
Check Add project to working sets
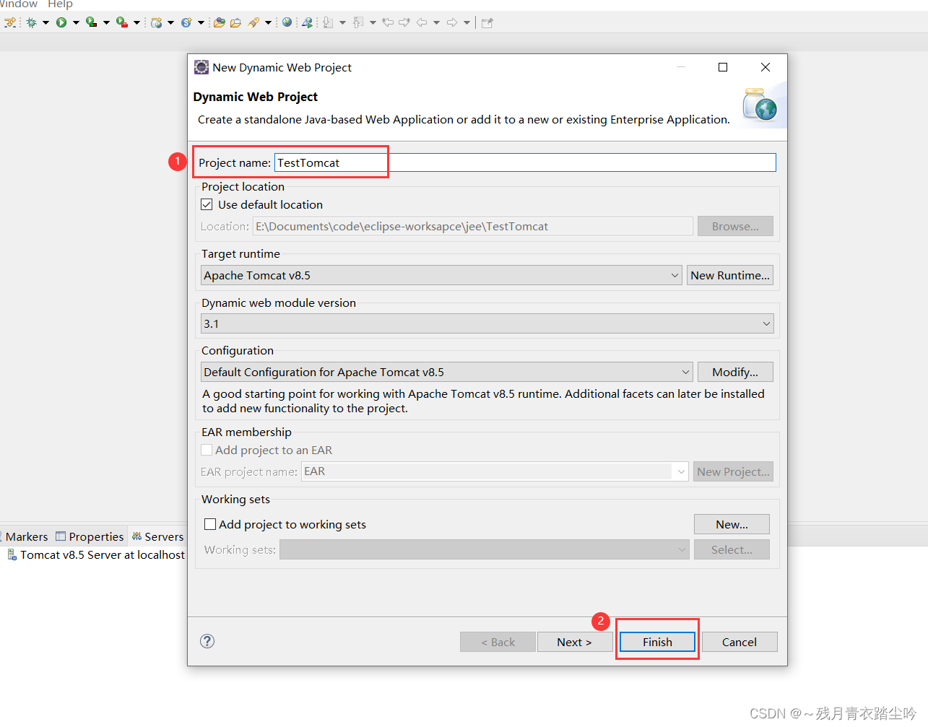coord(210,524)
